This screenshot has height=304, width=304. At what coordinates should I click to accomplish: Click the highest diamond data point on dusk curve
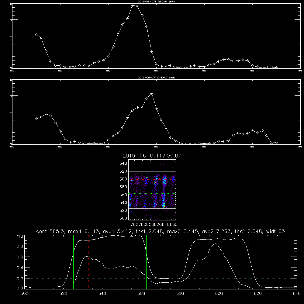152,93
